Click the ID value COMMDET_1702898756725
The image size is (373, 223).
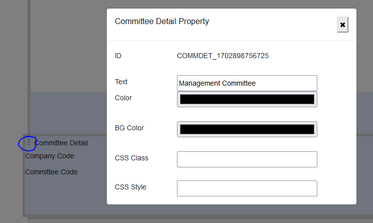point(223,56)
